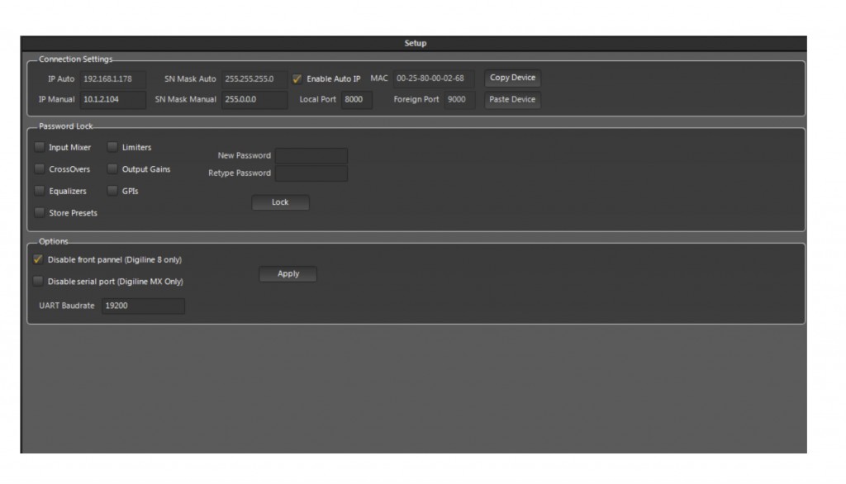
Task: Click the Local Port field
Action: pyautogui.click(x=356, y=100)
